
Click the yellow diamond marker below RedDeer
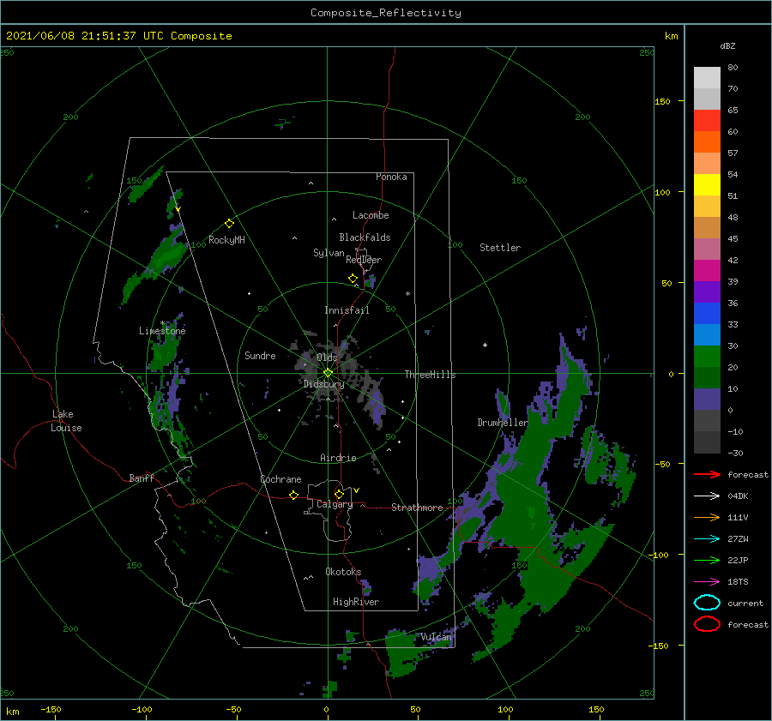pos(353,279)
